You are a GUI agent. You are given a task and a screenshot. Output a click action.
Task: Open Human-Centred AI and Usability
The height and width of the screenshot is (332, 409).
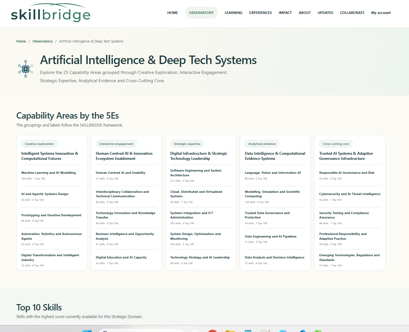pos(121,173)
